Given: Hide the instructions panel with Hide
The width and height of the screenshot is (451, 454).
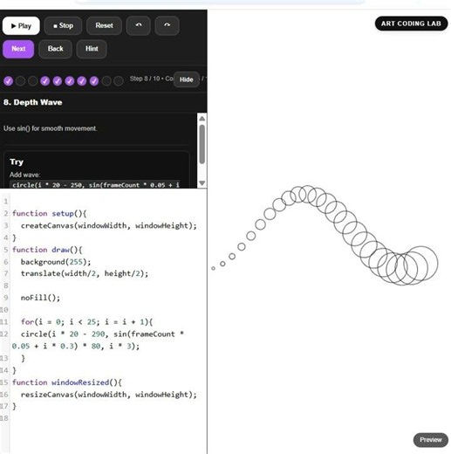Looking at the screenshot, I should click(186, 79).
